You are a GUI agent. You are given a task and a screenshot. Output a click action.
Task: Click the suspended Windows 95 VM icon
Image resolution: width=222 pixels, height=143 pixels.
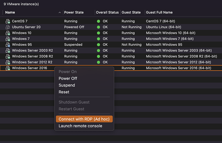click(x=8, y=45)
